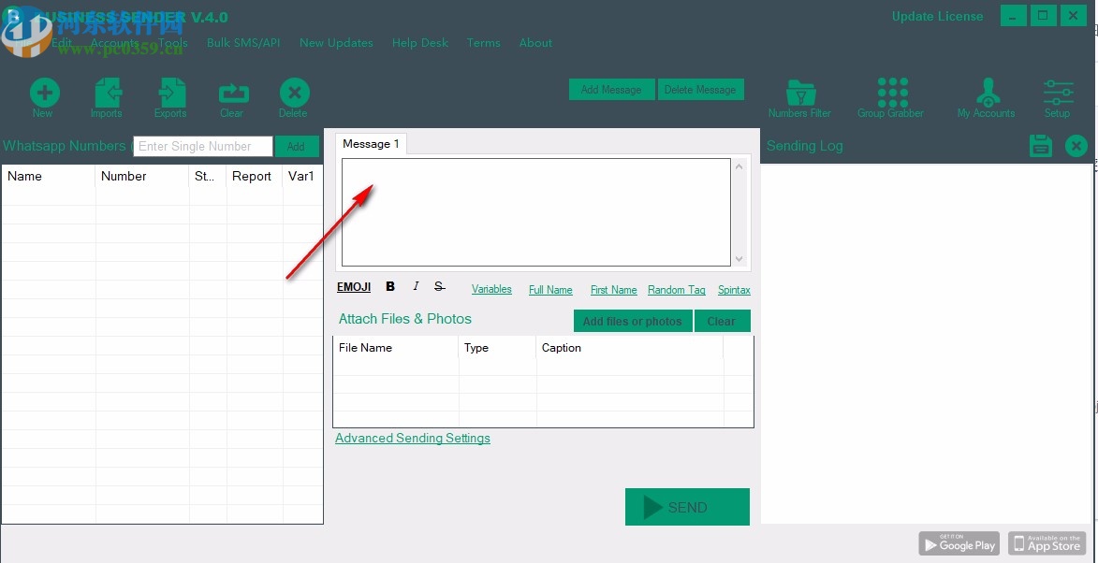Insert the Variables link
This screenshot has width=1098, height=563.
(x=491, y=289)
